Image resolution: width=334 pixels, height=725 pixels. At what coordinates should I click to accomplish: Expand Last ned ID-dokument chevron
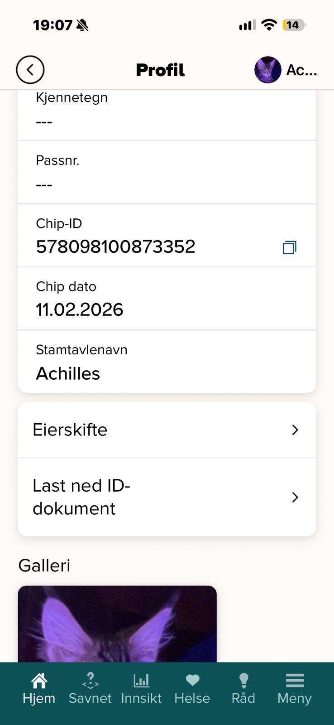click(x=295, y=497)
